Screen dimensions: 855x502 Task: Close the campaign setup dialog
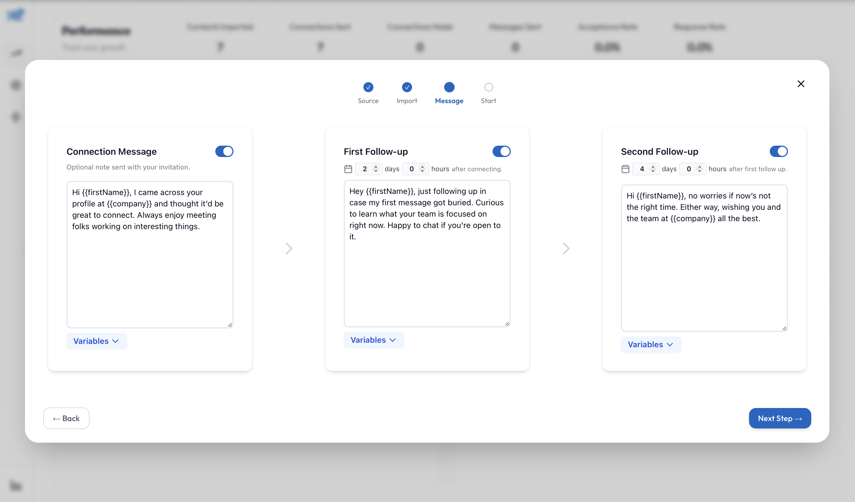tap(801, 84)
